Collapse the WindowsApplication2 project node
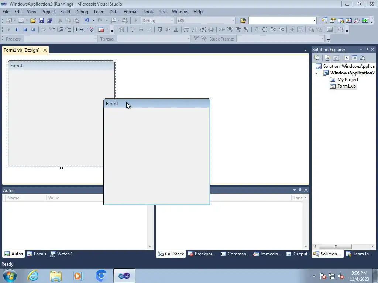 click(x=316, y=73)
